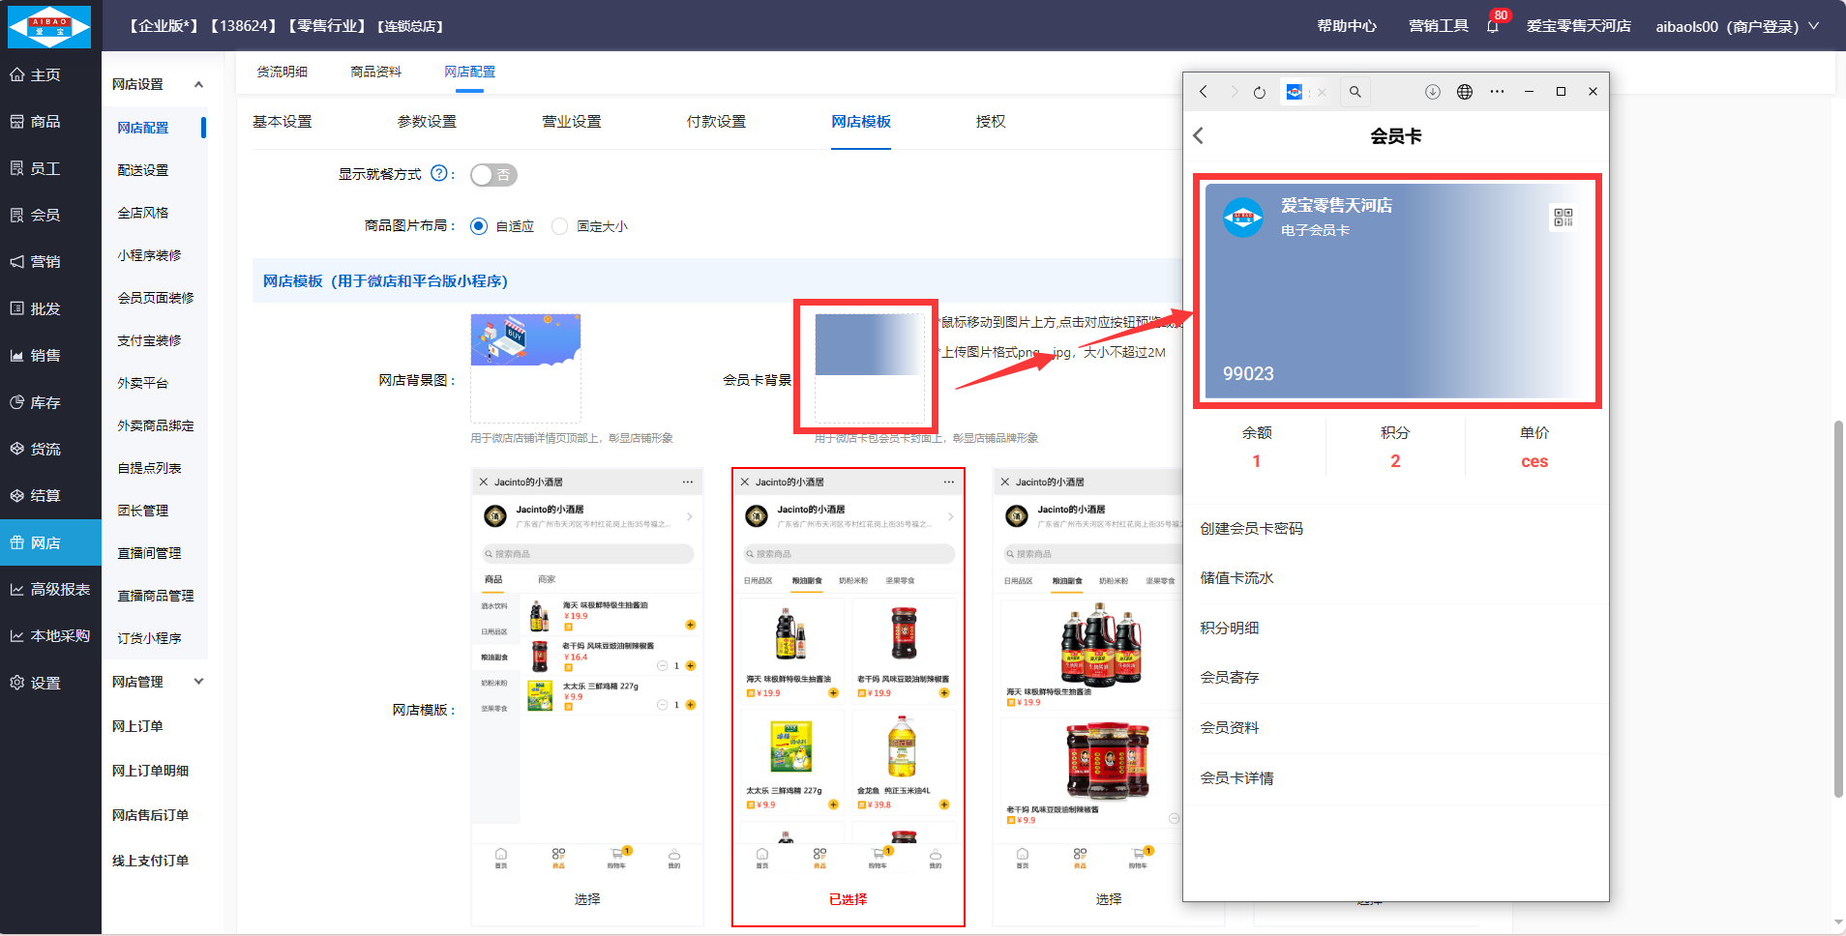Open the three-dots menu in popup toolbar

(x=1497, y=92)
